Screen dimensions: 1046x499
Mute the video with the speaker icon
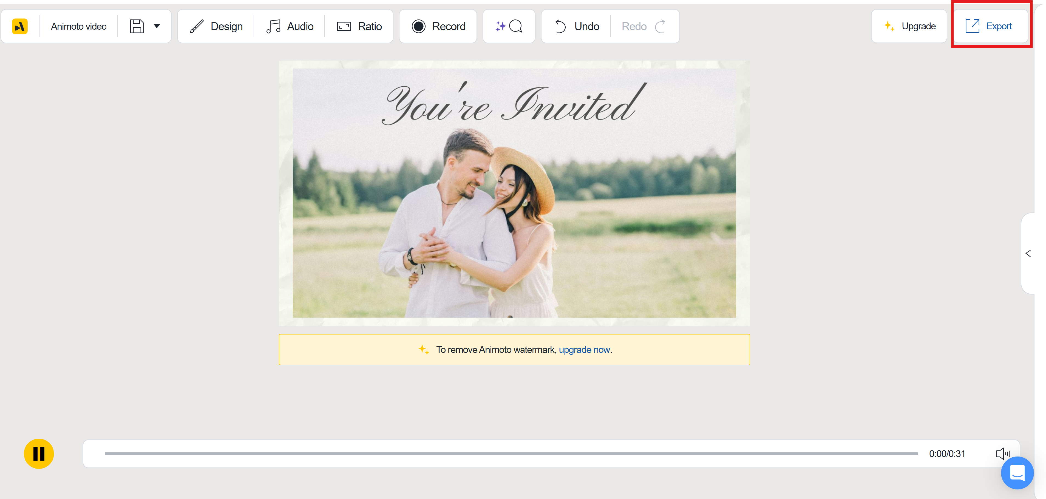(1003, 453)
